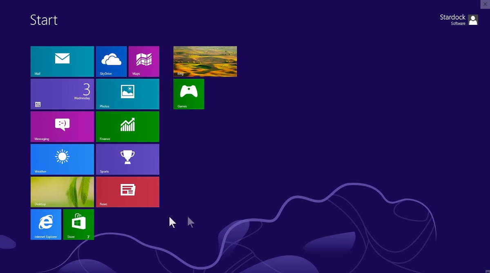Click the user avatar in the corner
The height and width of the screenshot is (273, 490).
click(x=473, y=20)
